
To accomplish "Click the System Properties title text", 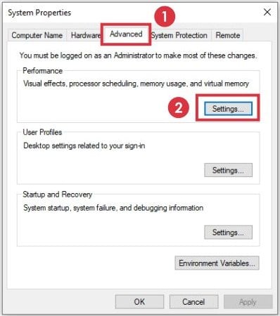I will click(39, 13).
